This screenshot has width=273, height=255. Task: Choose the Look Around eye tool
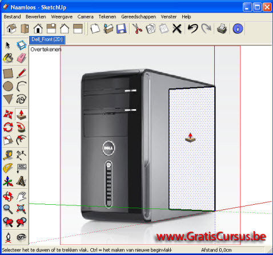[21, 237]
